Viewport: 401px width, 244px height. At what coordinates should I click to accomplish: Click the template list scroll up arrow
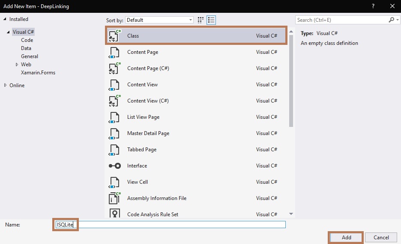coord(291,32)
